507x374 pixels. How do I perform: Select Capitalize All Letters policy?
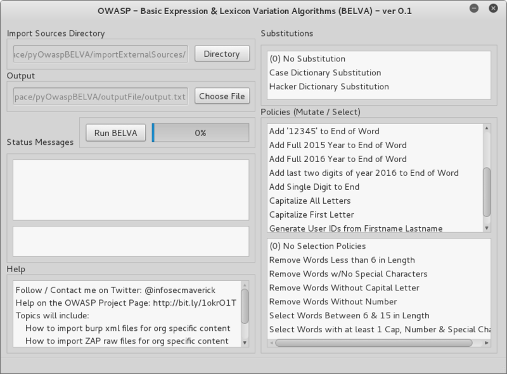(x=311, y=201)
